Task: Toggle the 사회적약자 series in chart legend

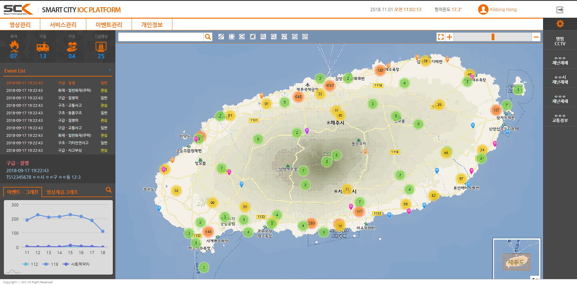Action: (x=76, y=264)
